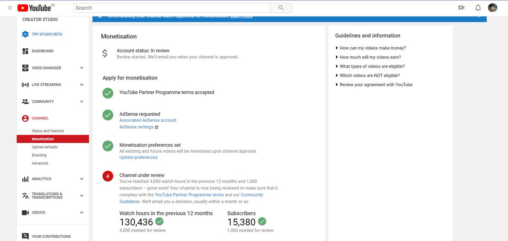
Task: Expand the Create section
Action: 82,213
